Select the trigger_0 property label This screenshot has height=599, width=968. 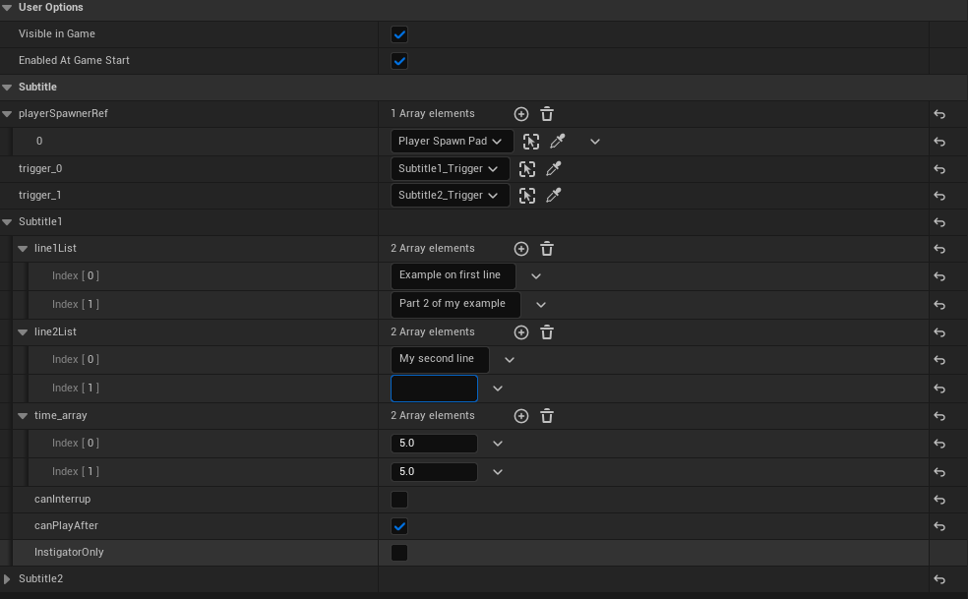[40, 168]
